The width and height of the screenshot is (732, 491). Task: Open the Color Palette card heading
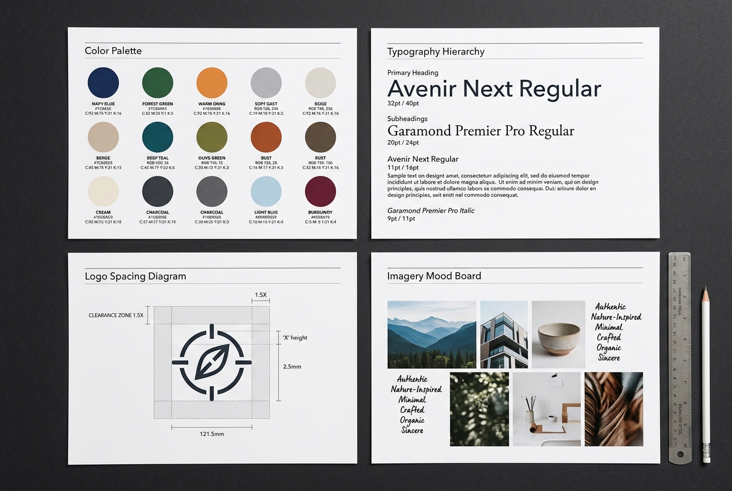click(113, 51)
